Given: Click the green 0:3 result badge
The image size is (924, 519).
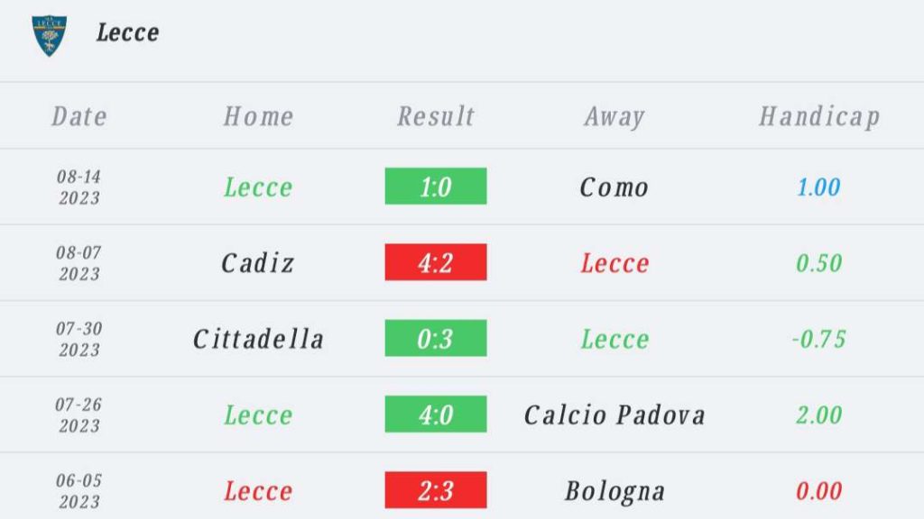Looking at the screenshot, I should click(436, 339).
